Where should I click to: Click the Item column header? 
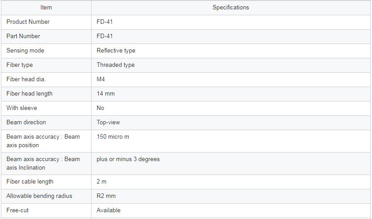46,8
